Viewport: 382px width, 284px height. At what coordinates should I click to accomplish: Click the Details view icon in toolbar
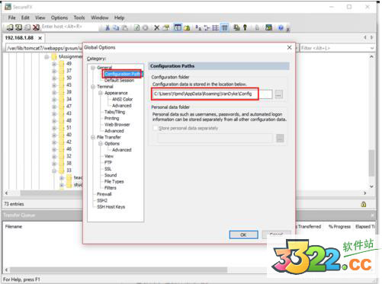[225, 27]
